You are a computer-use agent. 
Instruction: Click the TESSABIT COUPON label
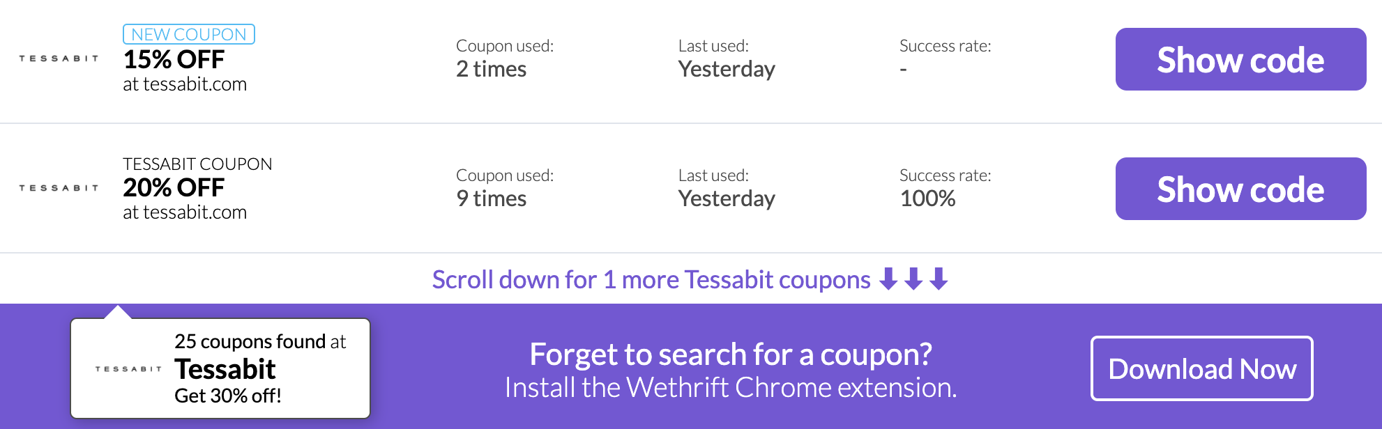tap(197, 164)
